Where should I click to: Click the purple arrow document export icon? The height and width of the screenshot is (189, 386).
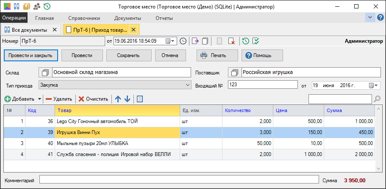pos(195,41)
